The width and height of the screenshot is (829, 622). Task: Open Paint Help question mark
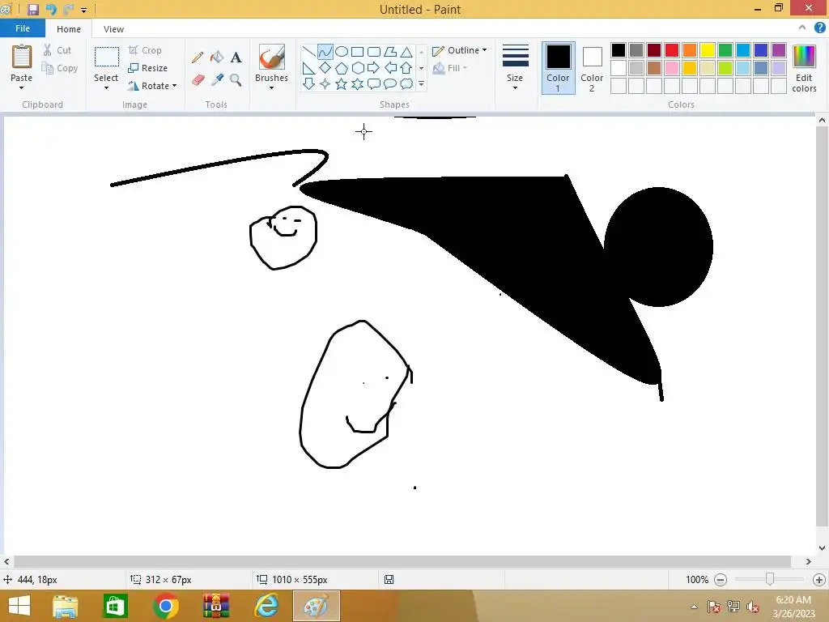[819, 28]
